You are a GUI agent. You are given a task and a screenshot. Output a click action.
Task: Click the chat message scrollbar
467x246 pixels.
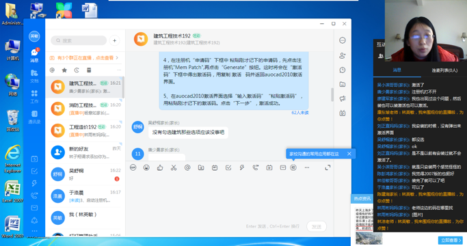332,95
